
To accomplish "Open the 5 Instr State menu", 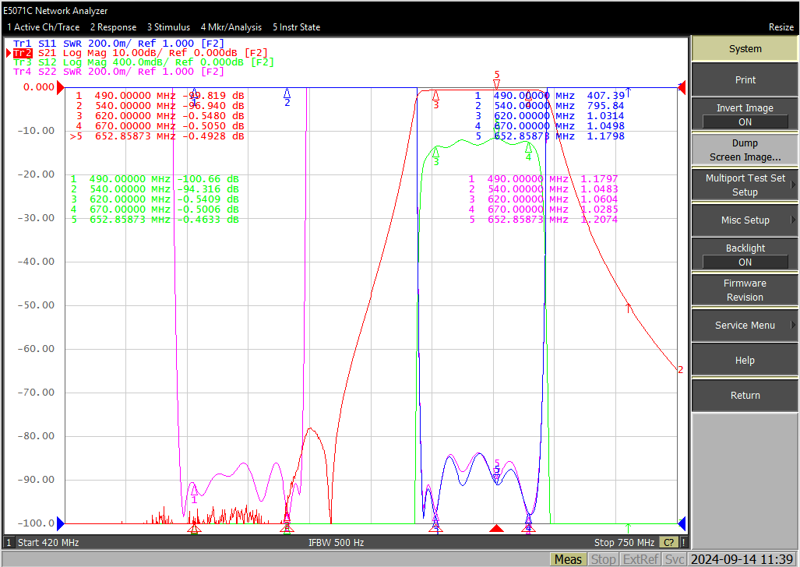I will pos(297,27).
